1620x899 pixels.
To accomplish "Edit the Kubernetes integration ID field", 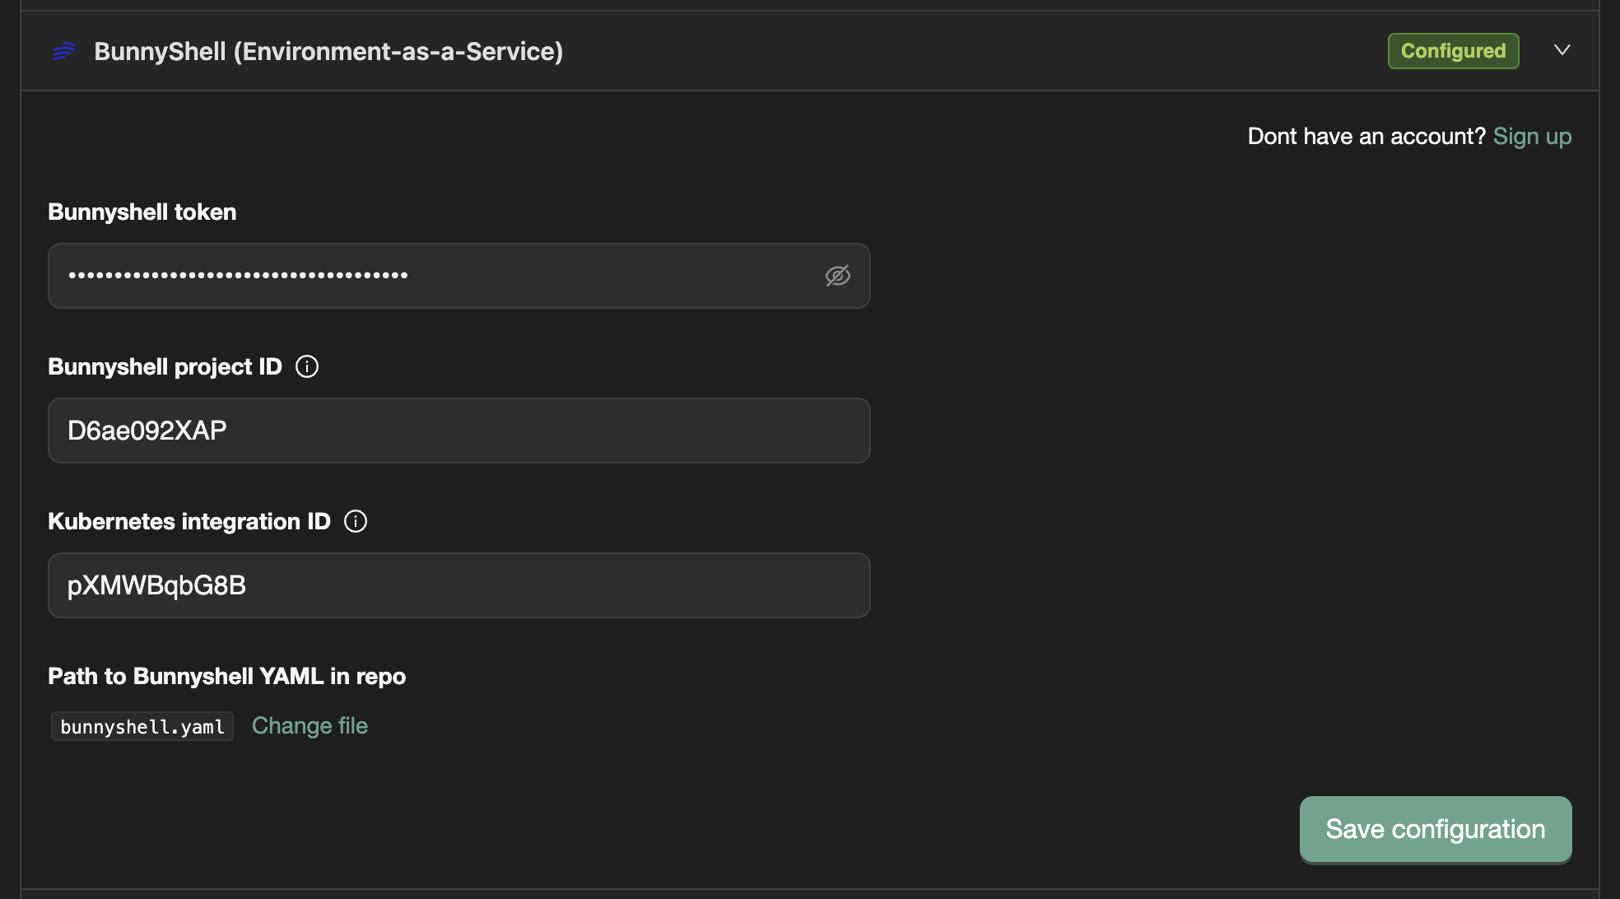I will (459, 585).
